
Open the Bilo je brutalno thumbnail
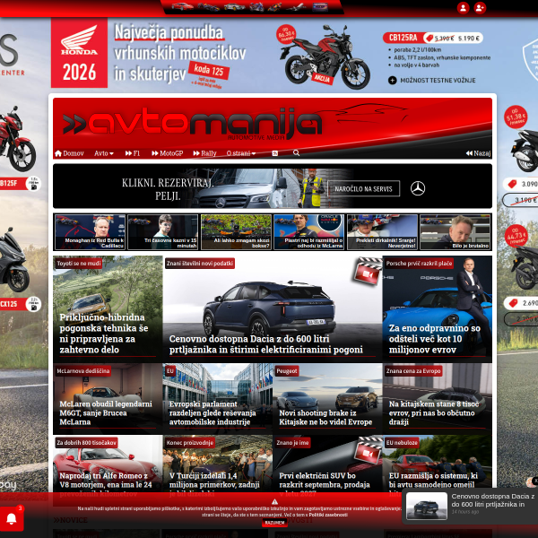click(x=455, y=232)
